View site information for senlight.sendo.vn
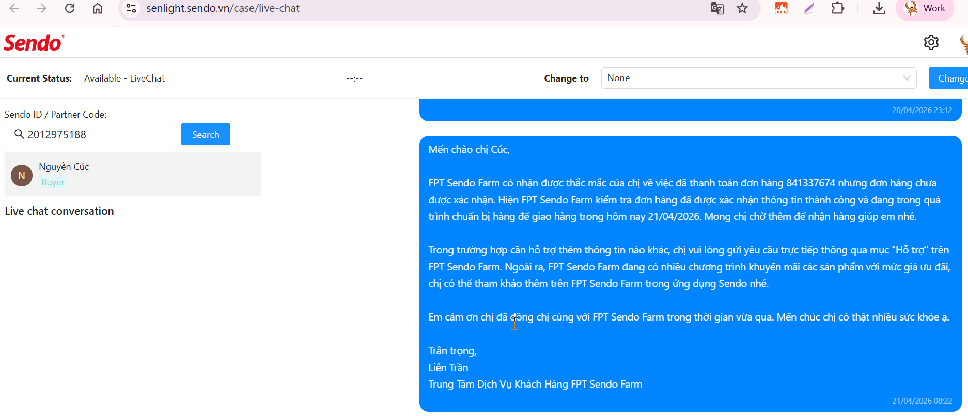Image resolution: width=968 pixels, height=416 pixels. (131, 8)
